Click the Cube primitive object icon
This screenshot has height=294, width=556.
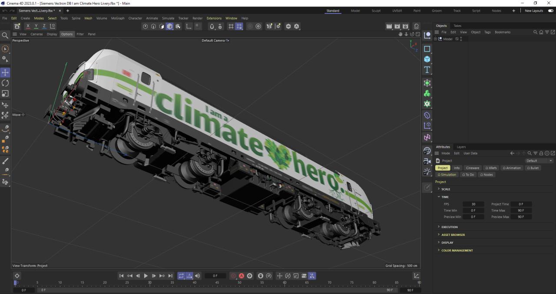[x=427, y=59]
